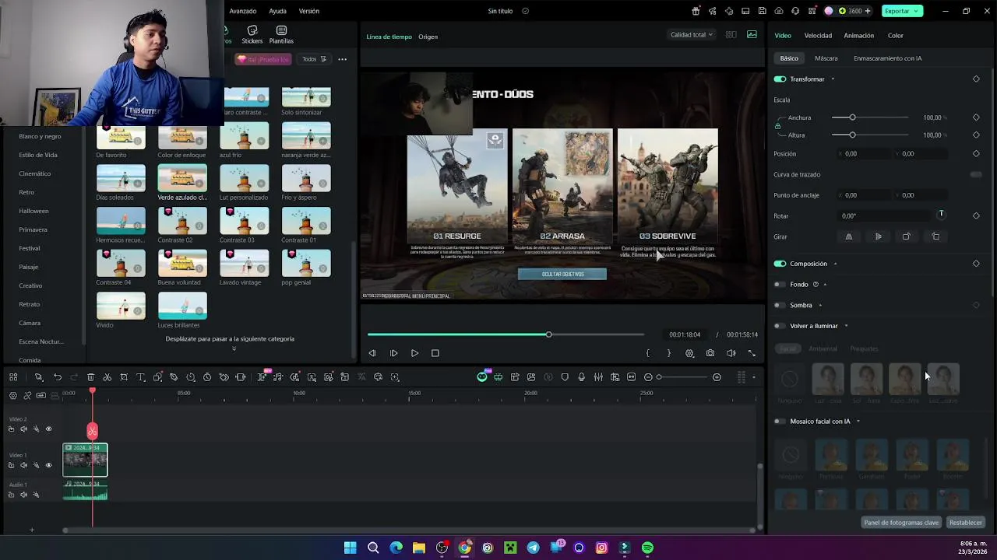Open the Enmascaramiento con IA sub-tab
This screenshot has height=560, width=997.
click(888, 58)
